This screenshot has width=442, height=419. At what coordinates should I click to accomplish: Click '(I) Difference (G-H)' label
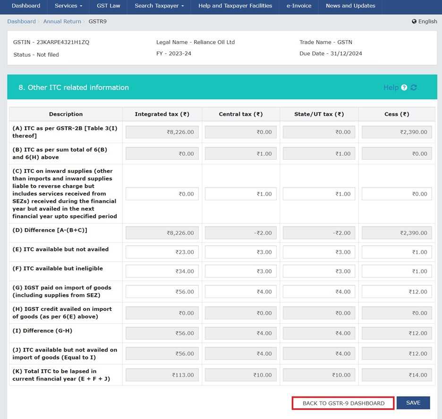[42, 331]
